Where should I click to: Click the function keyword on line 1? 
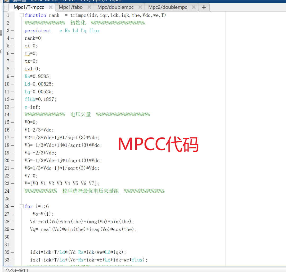click(x=35, y=15)
